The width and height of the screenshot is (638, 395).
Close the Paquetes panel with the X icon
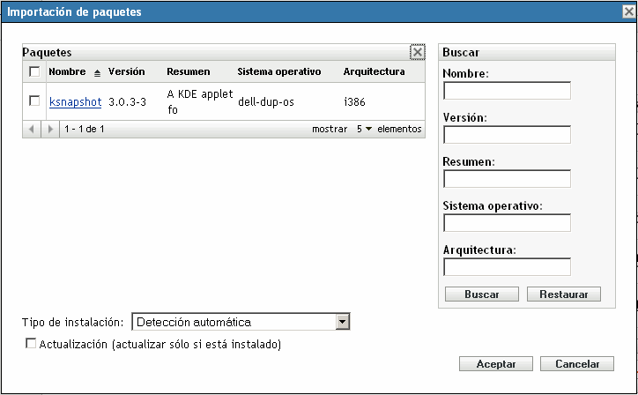click(418, 53)
